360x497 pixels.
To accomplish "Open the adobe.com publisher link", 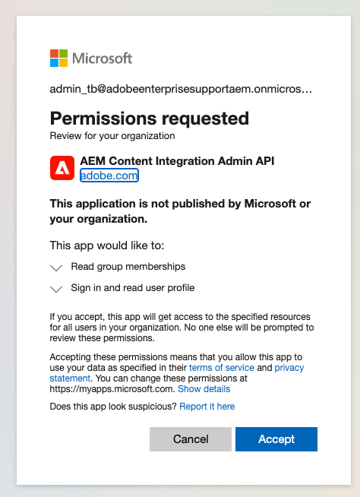I will (x=109, y=176).
